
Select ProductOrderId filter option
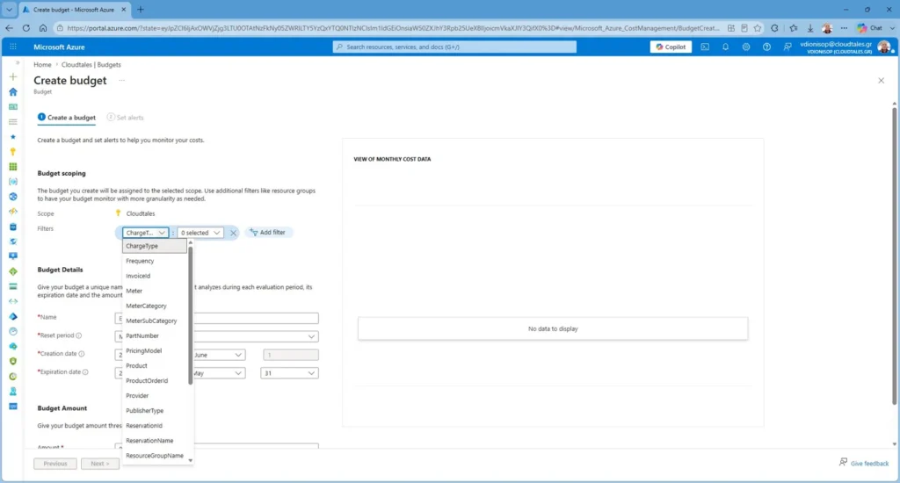(x=155, y=380)
